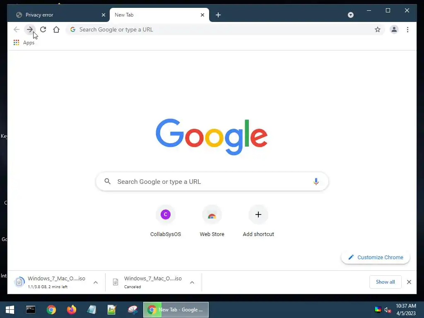The width and height of the screenshot is (424, 318).
Task: Open the CollabSysOS shortcut
Action: click(x=166, y=221)
